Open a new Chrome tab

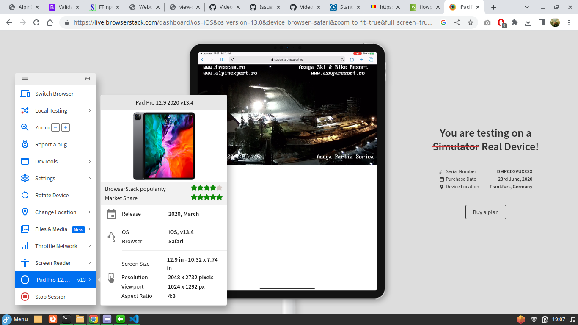click(493, 7)
